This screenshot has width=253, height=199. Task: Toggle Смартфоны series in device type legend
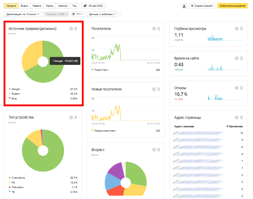[18, 178]
